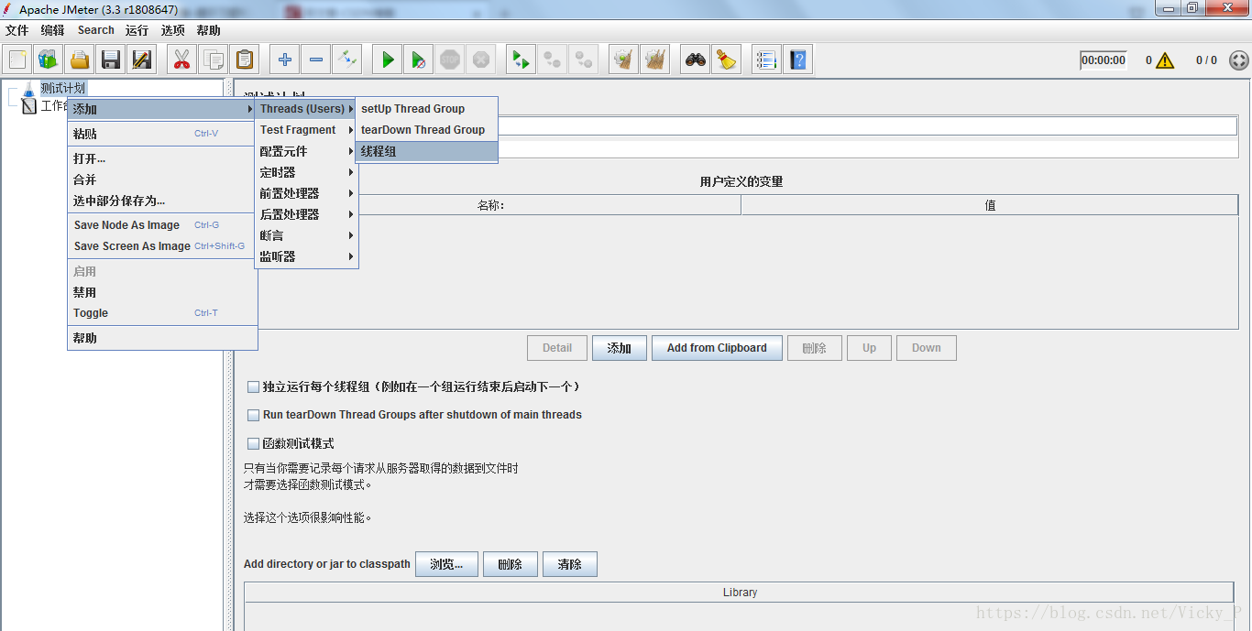
Task: Click the 清除 button
Action: 569,564
